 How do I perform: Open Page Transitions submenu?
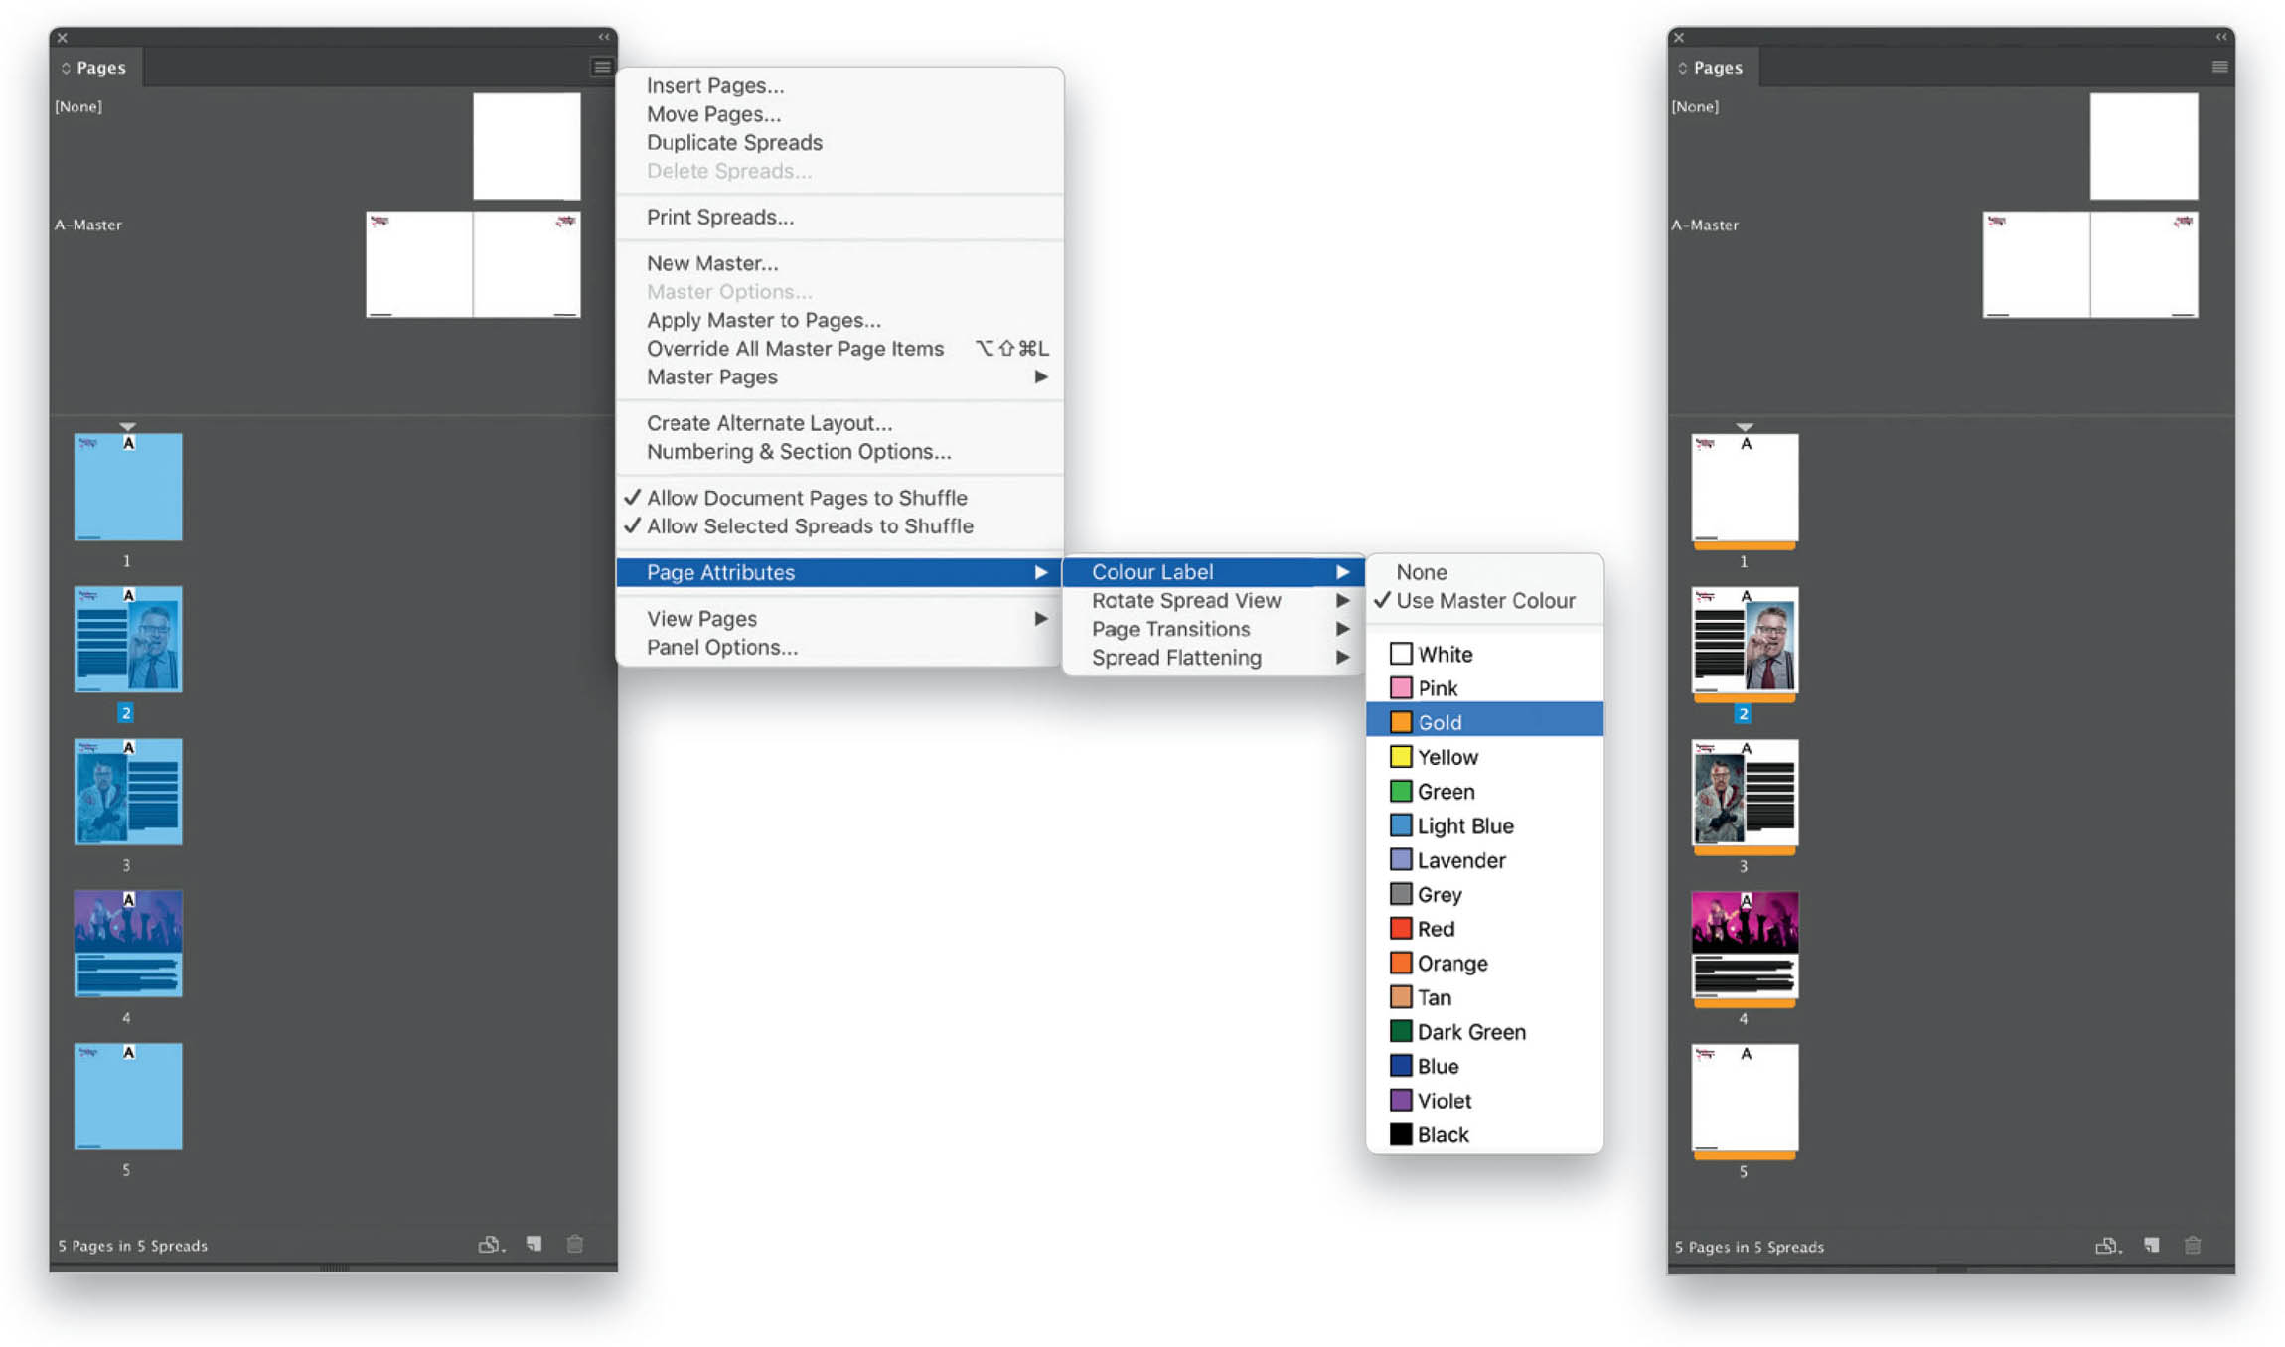click(x=1213, y=629)
